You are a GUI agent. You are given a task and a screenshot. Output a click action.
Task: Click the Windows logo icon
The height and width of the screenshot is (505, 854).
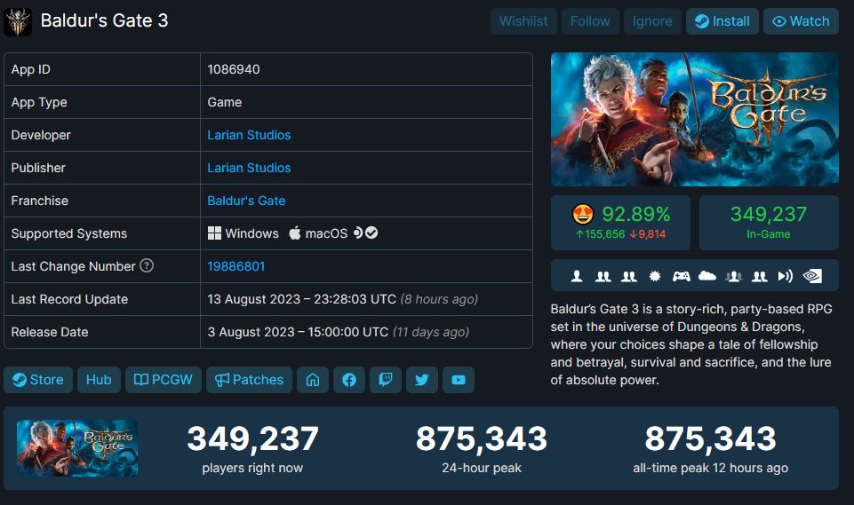[x=214, y=233]
